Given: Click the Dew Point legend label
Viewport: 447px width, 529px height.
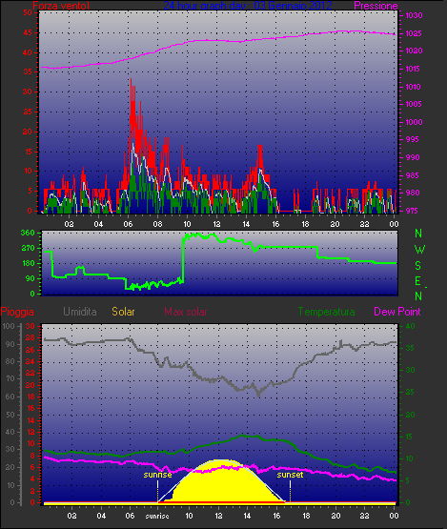Looking at the screenshot, I should tap(397, 312).
